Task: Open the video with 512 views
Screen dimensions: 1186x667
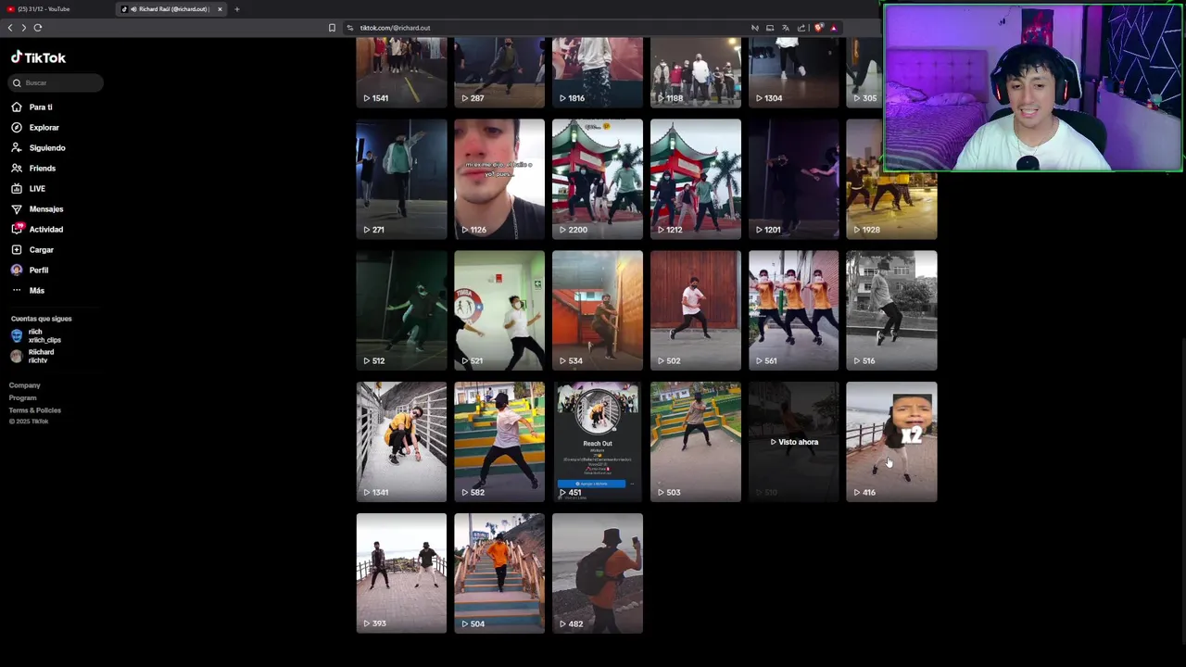Action: coord(401,310)
